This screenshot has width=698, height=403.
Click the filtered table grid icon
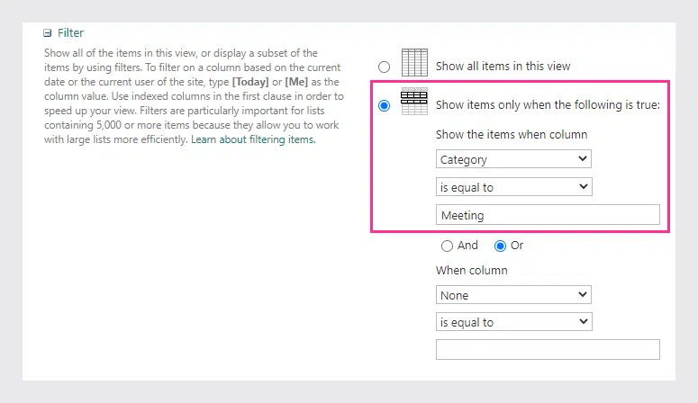point(414,102)
